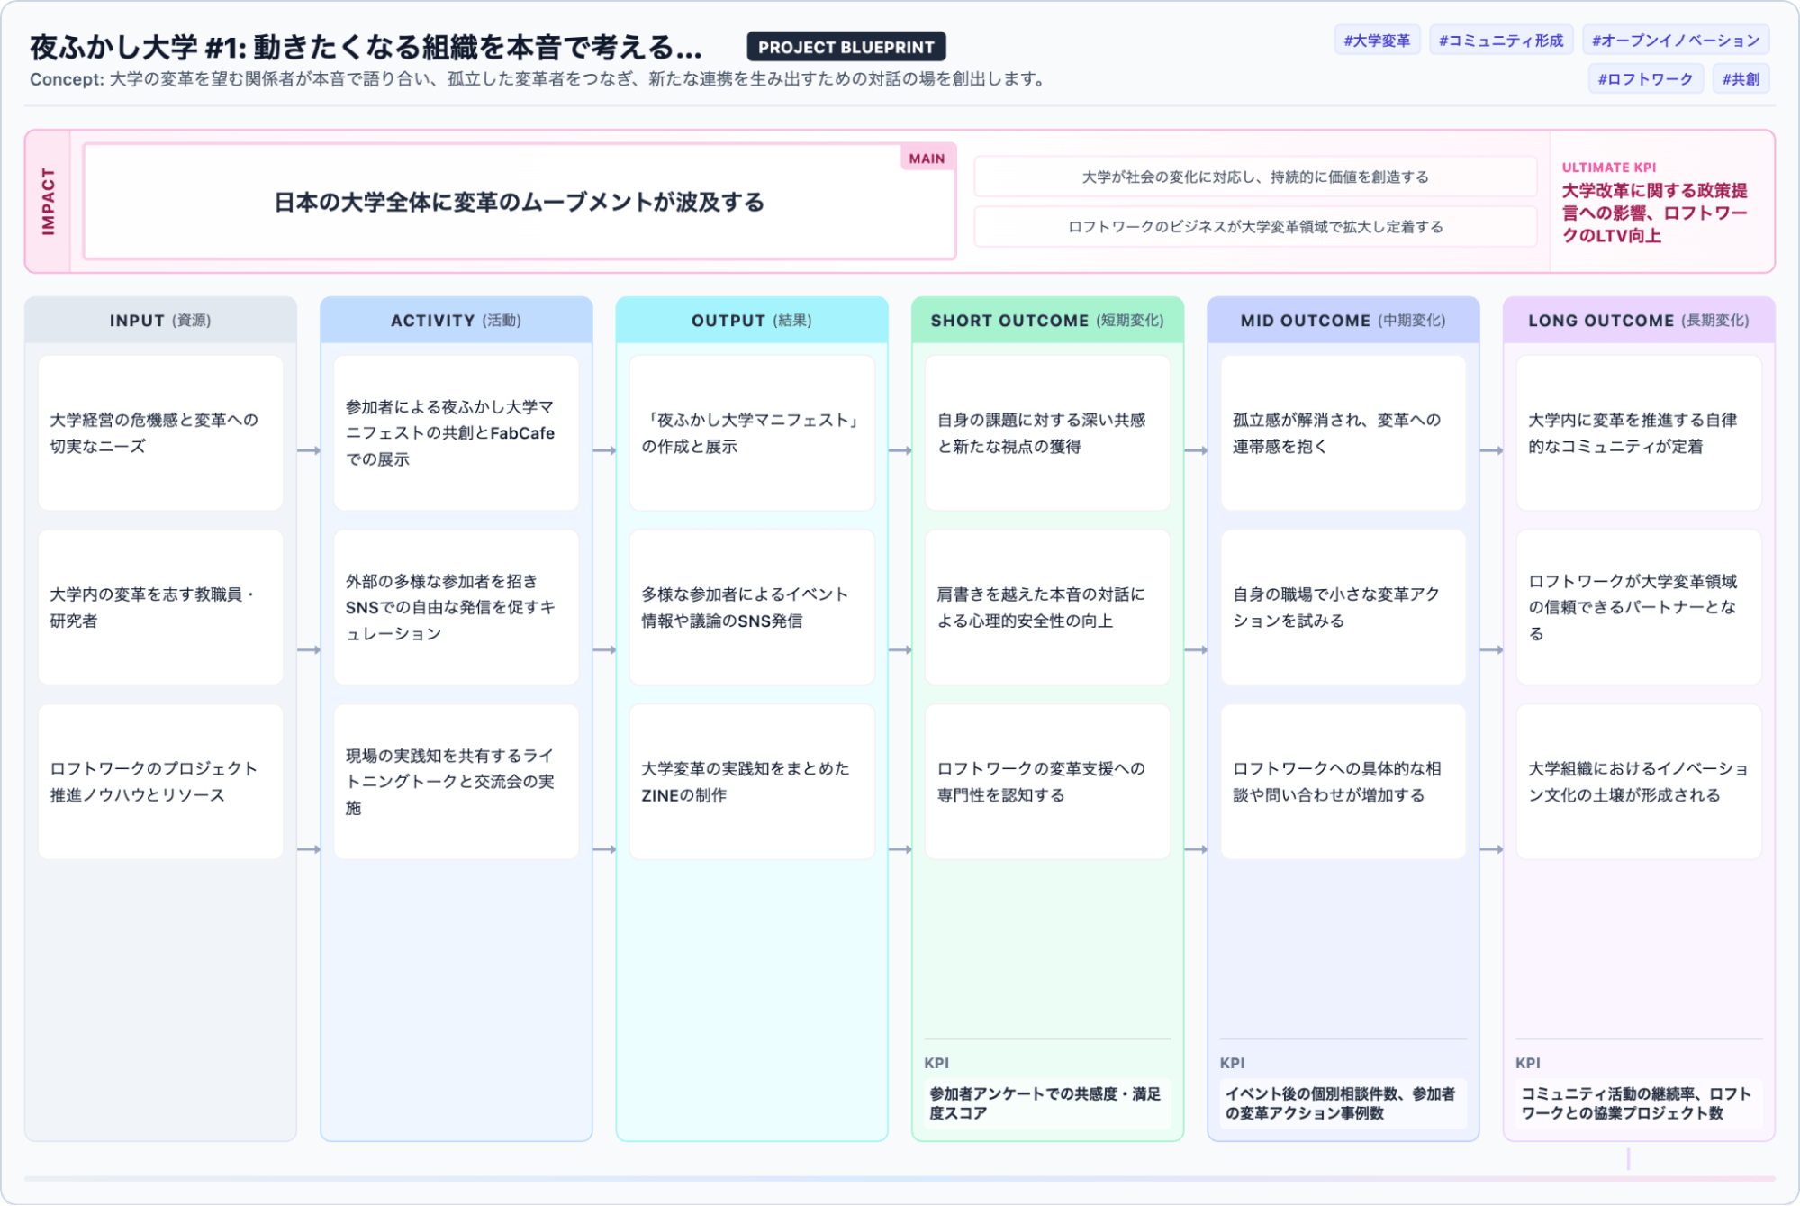Select the #共創 tag

1740,79
